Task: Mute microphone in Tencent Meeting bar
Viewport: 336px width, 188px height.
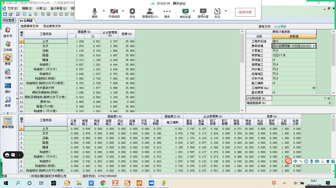Action: pos(94,13)
